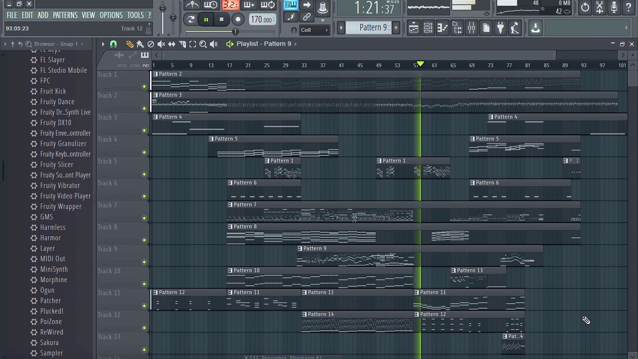
Task: Open the Channel rack icon
Action: pyautogui.click(x=428, y=28)
